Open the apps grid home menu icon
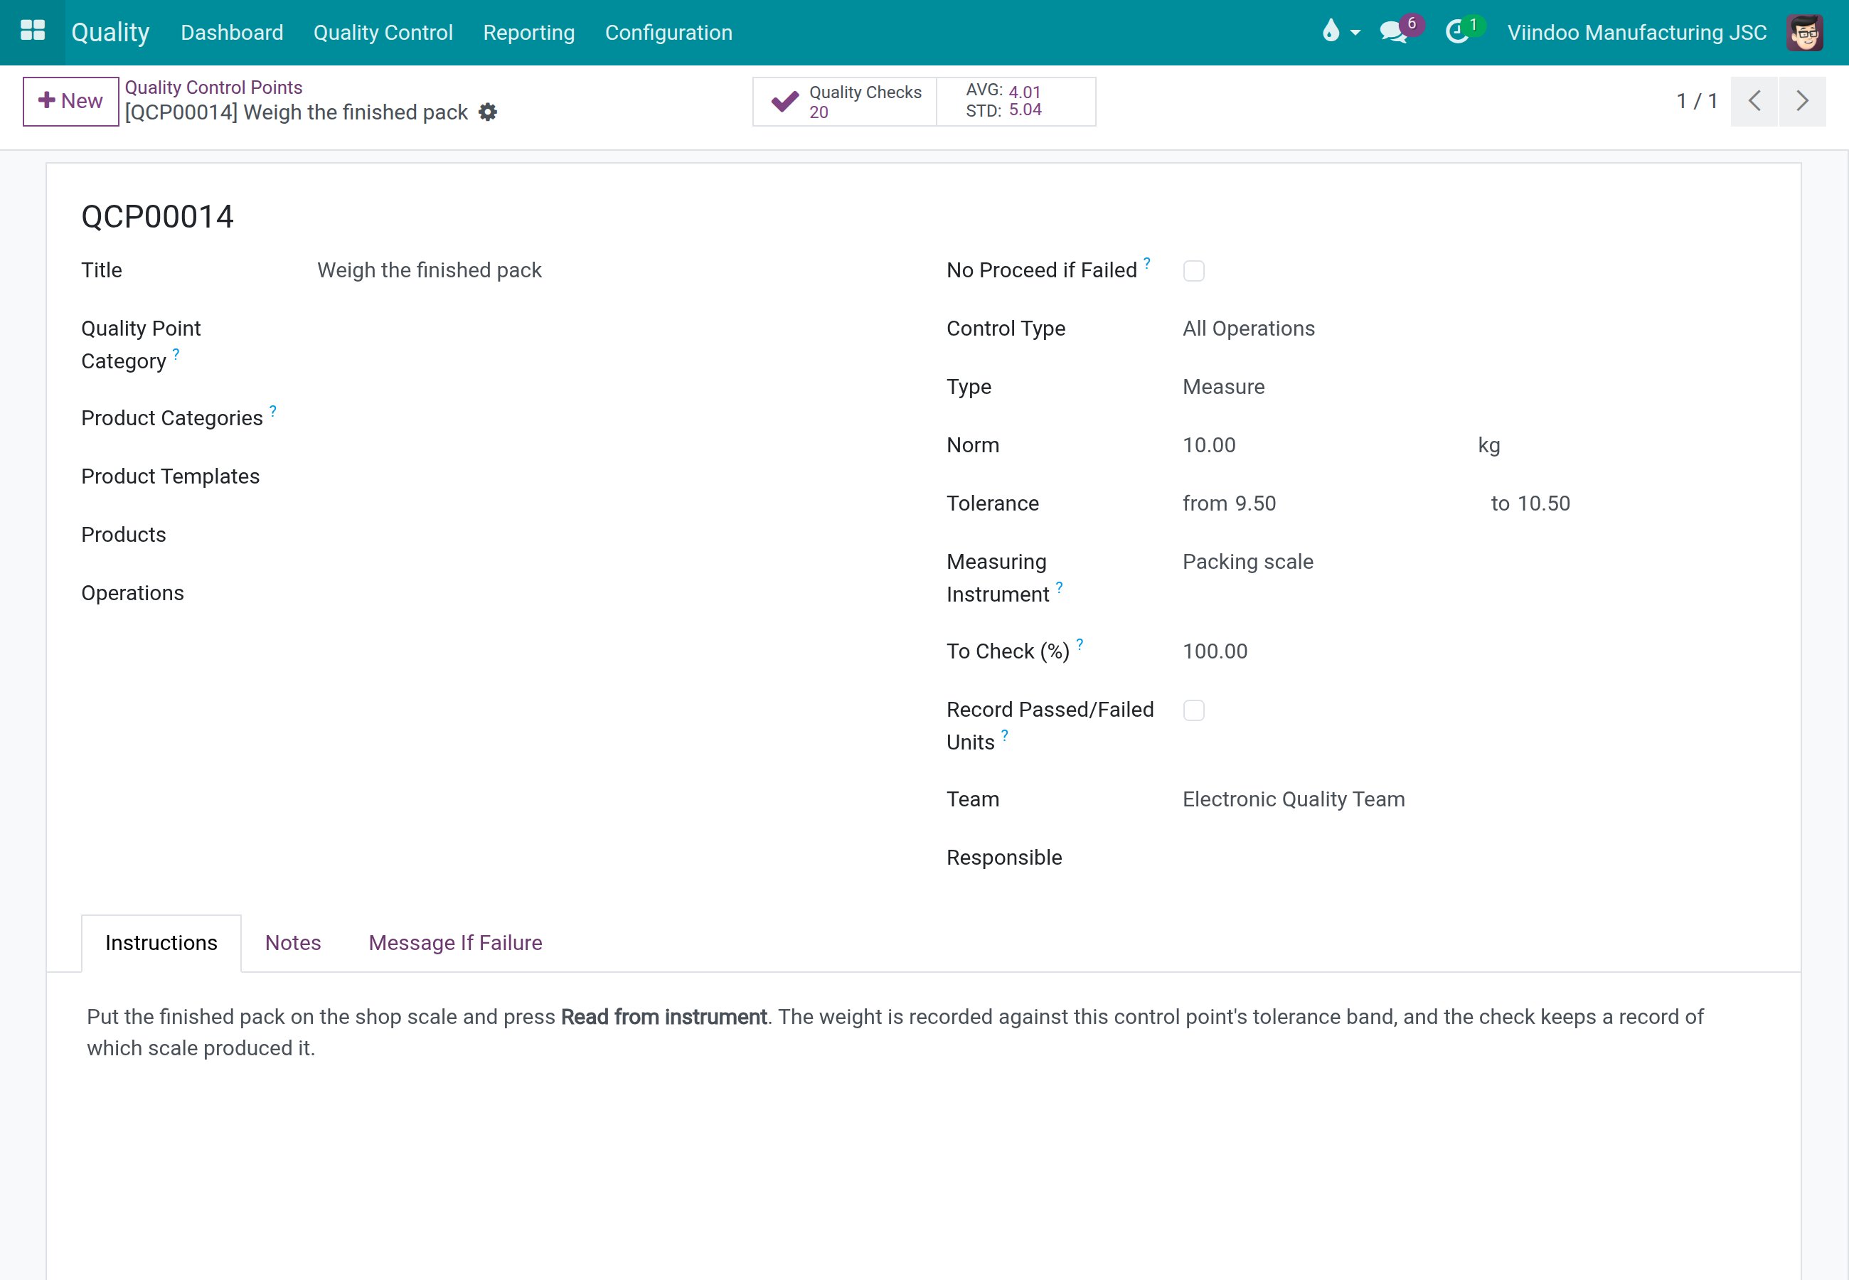This screenshot has width=1849, height=1280. tap(32, 32)
